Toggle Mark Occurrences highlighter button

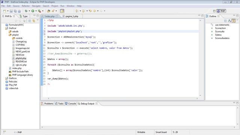pyautogui.click(x=62, y=11)
